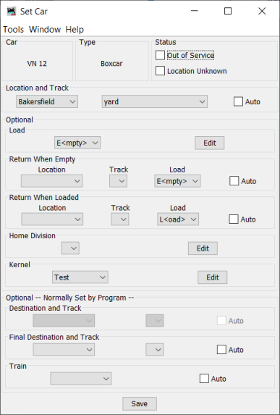Enable Auto for Final Destination and Track
Screen dimensions: 280x415
221,350
